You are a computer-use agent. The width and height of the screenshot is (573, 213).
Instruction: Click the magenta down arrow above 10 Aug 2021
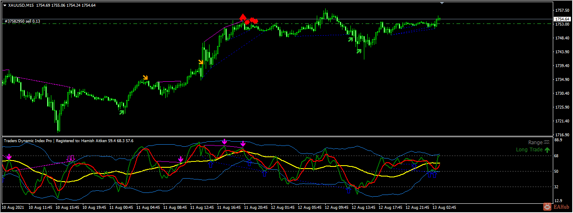[x=9, y=157]
